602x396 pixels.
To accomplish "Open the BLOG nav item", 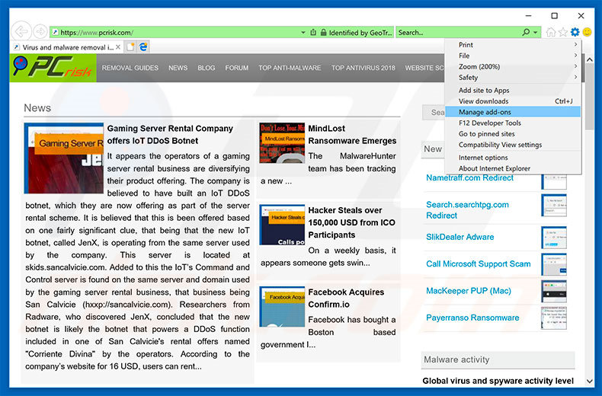I will pos(207,68).
